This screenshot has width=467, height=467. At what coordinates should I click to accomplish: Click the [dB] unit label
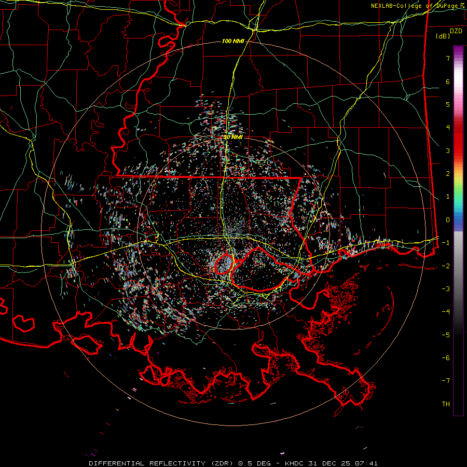click(x=443, y=36)
